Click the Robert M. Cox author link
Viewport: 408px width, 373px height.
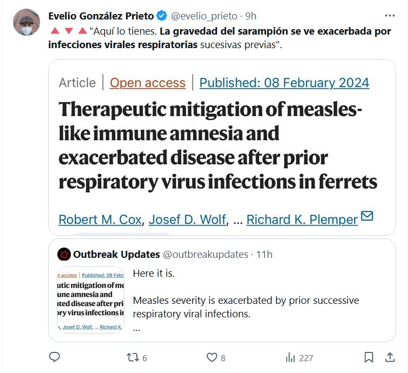100,219
